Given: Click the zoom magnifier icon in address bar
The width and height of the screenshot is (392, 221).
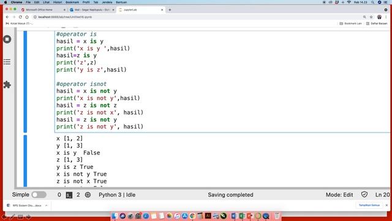Looking at the screenshot, I should click(x=364, y=17).
